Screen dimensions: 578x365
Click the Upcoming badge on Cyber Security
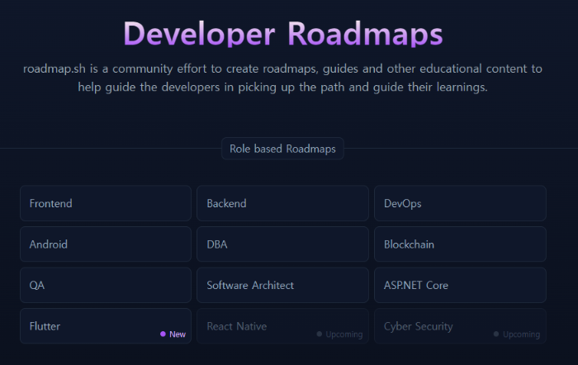(517, 334)
